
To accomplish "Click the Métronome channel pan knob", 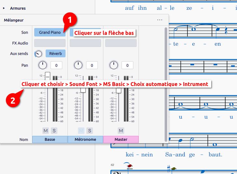I will click(x=78, y=65).
